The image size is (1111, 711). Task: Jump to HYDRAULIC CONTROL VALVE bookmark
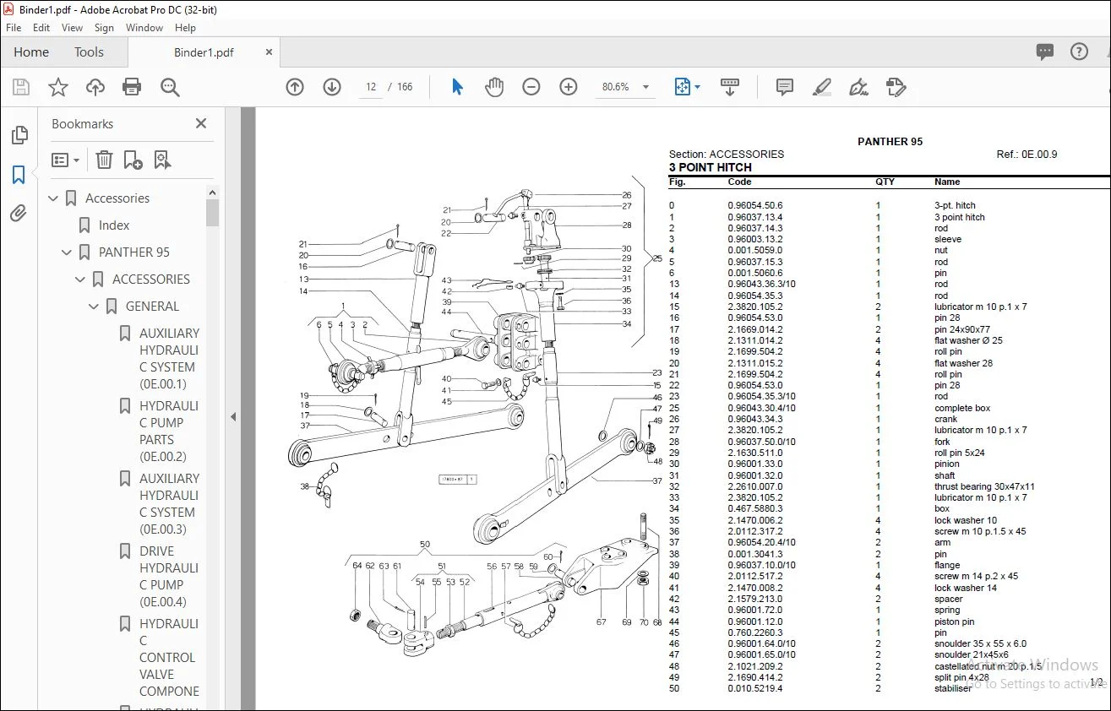pos(170,658)
